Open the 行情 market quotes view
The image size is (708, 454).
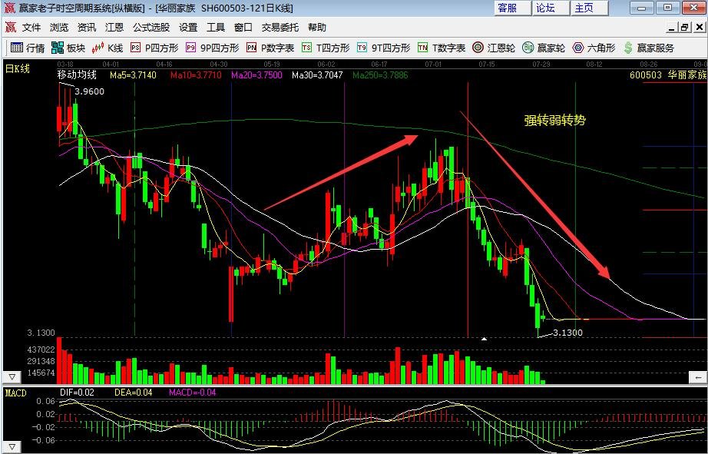(x=28, y=48)
